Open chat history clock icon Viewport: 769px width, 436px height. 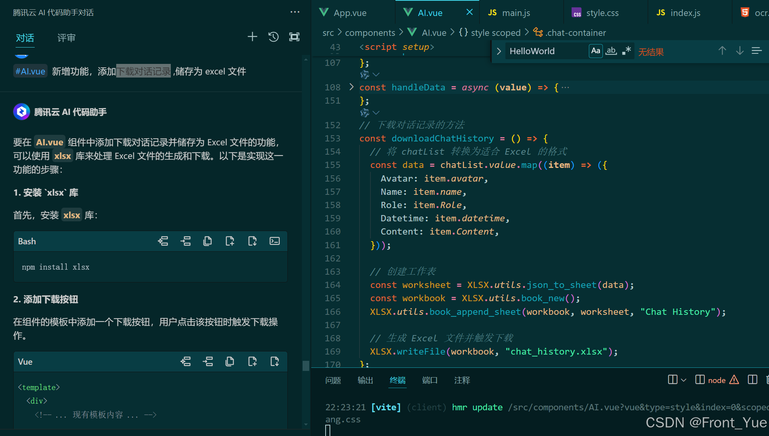click(273, 37)
